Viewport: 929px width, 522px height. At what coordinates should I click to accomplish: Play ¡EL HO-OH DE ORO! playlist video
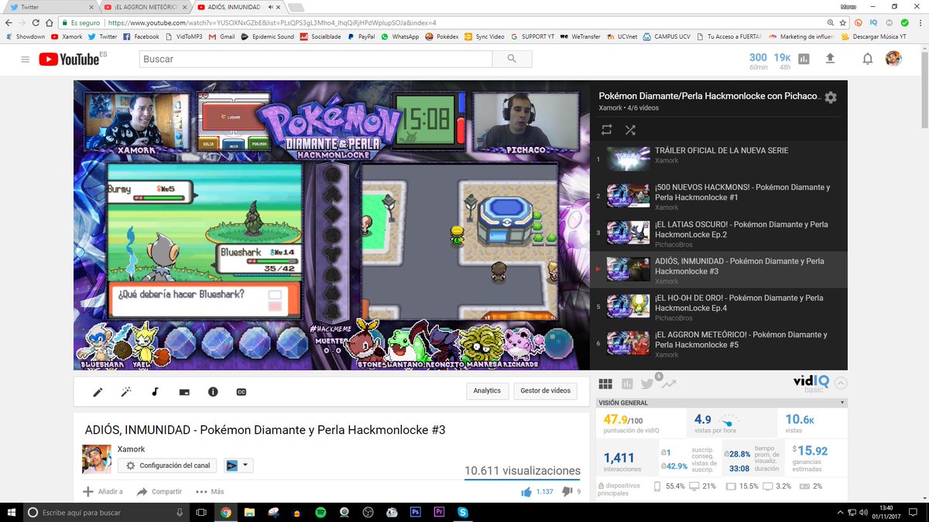click(x=718, y=307)
